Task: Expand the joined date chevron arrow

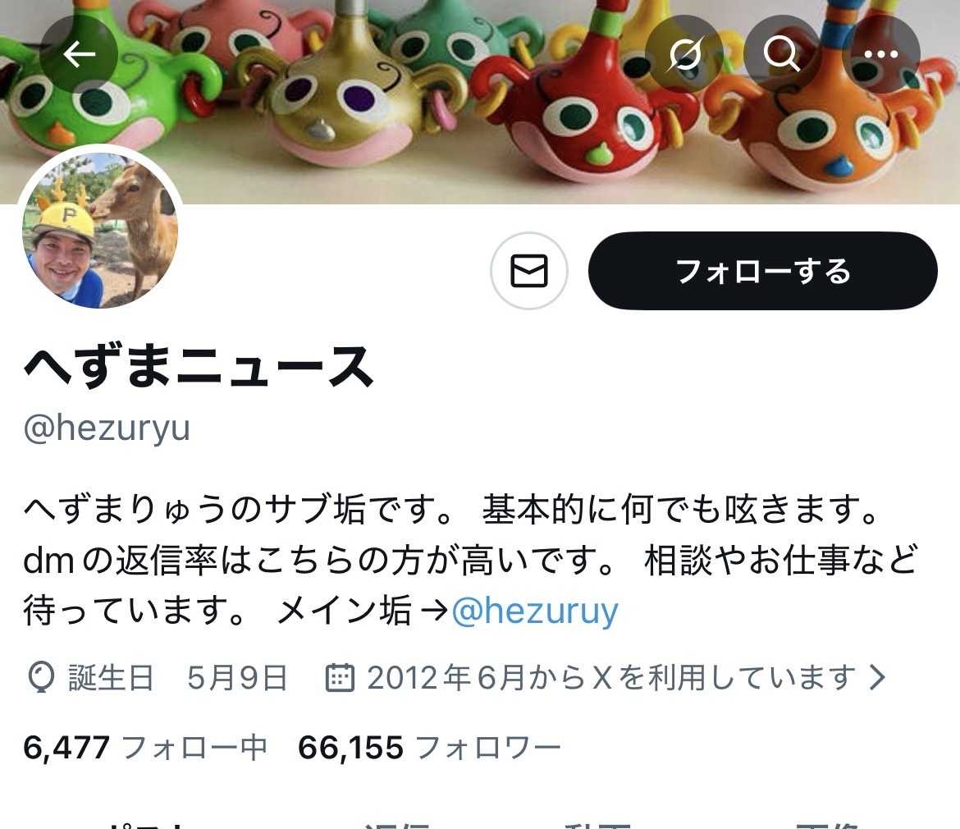Action: point(878,677)
